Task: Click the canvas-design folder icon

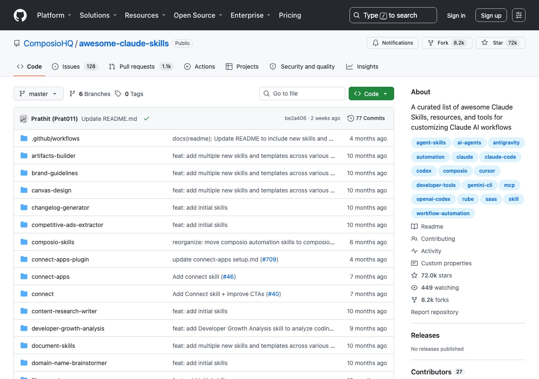Action: coord(24,190)
